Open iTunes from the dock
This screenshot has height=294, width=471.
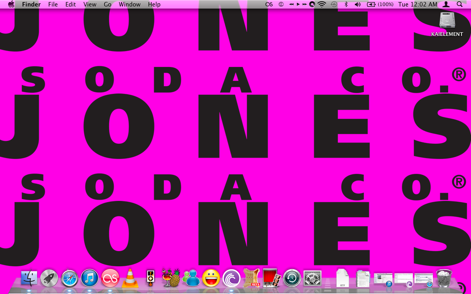pyautogui.click(x=90, y=278)
